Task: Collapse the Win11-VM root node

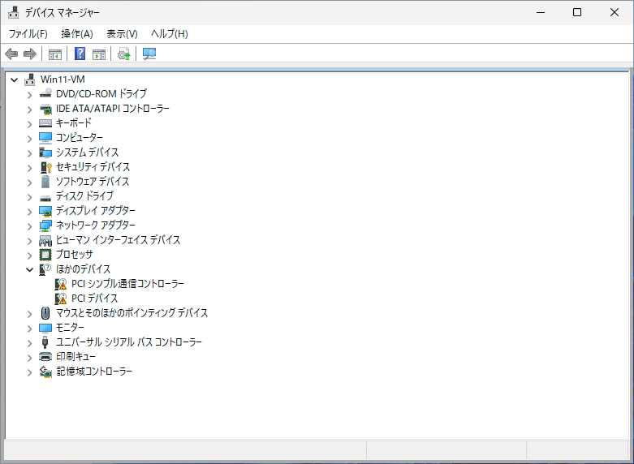Action: 15,79
